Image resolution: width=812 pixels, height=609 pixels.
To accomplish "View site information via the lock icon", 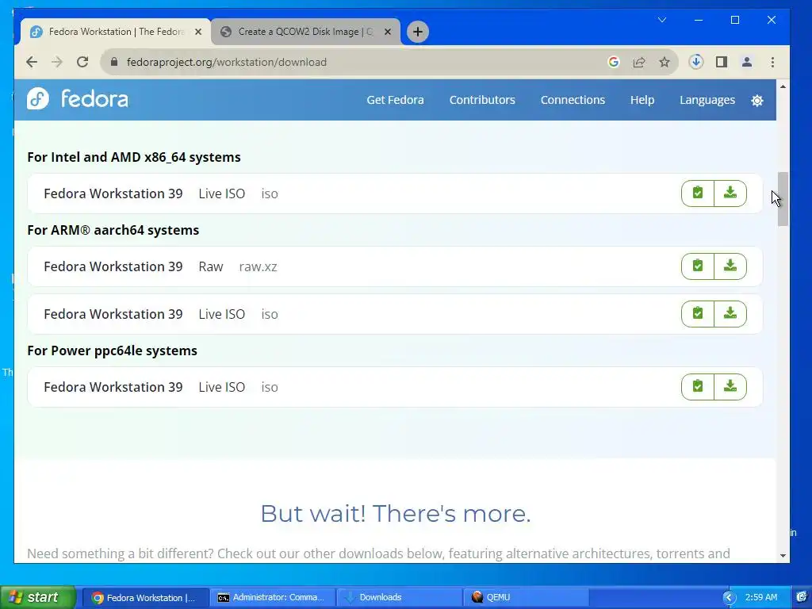I will point(114,62).
